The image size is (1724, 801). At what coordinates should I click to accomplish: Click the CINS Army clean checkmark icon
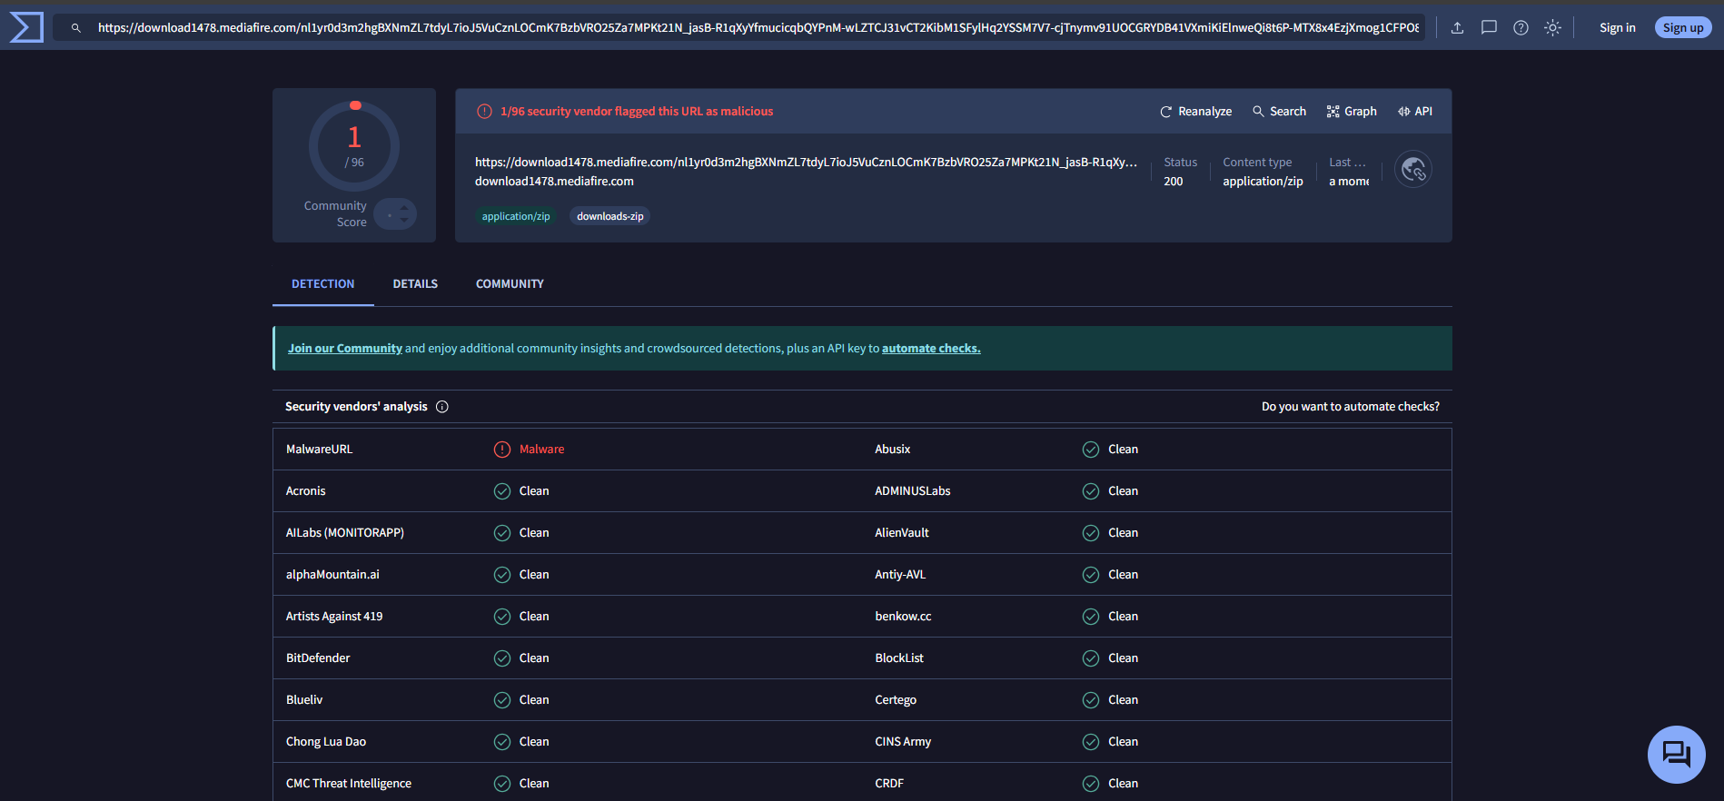[1091, 742]
